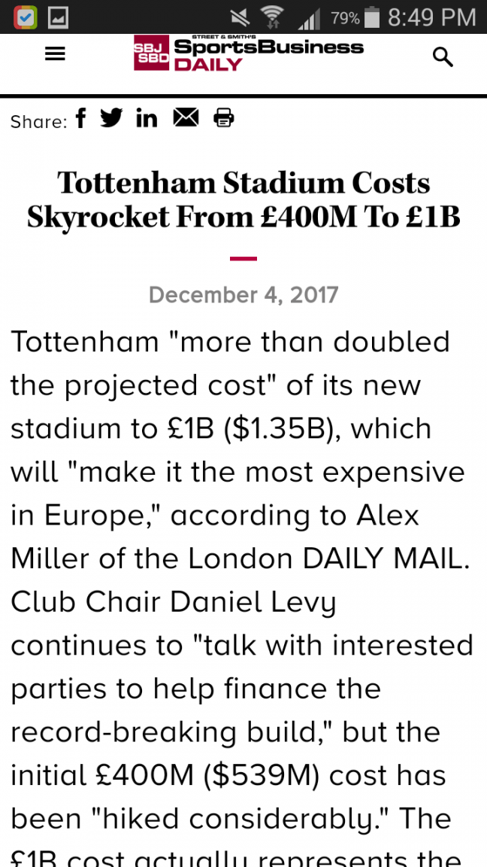Print the article using printer icon

point(224,118)
